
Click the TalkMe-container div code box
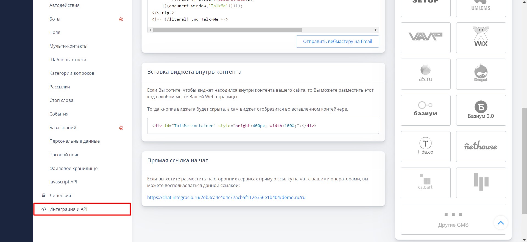tap(263, 126)
